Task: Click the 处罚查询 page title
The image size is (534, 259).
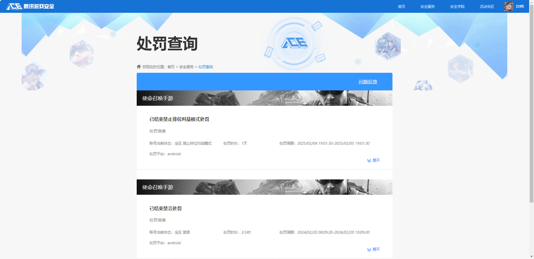Action: [167, 43]
